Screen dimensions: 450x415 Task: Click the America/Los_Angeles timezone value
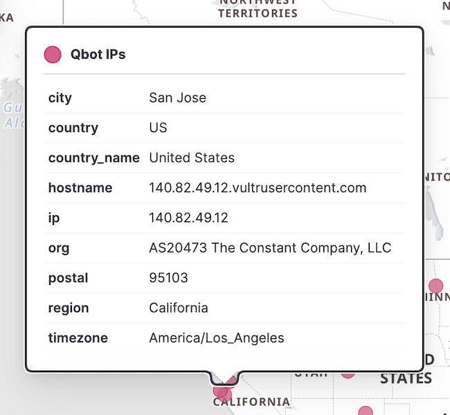coord(217,338)
